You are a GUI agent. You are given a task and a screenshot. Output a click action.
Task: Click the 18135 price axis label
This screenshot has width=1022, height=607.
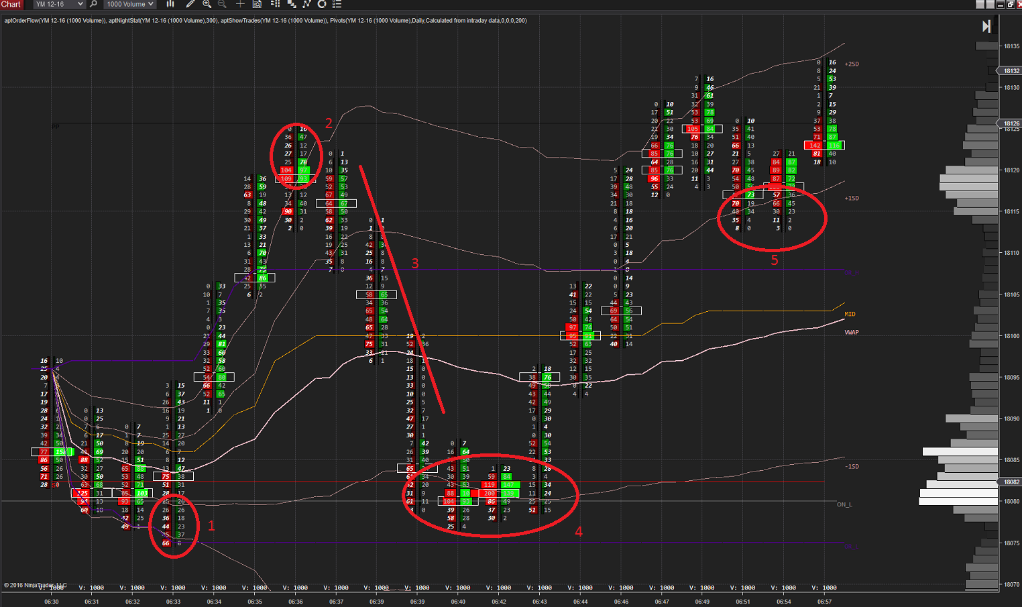(1011, 46)
